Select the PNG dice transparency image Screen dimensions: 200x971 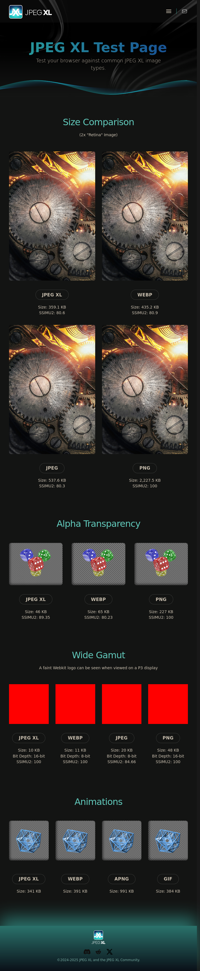coord(161,564)
